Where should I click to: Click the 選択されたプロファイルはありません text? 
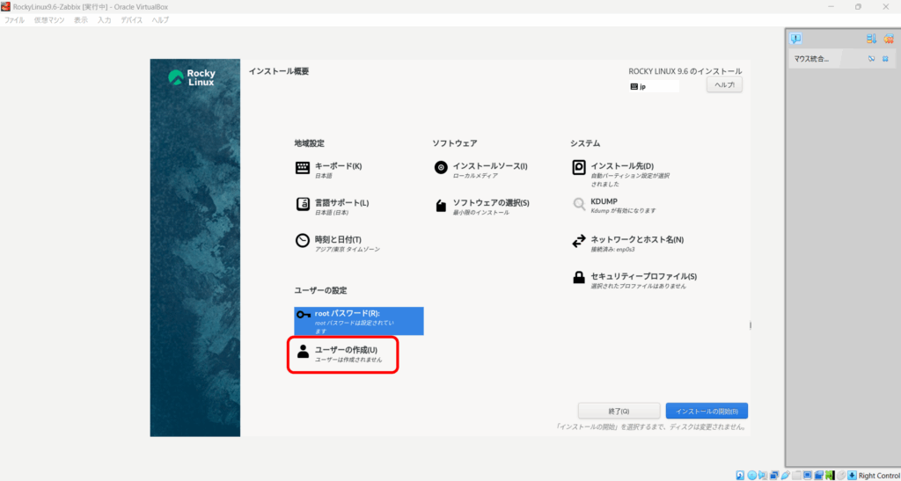pos(639,286)
